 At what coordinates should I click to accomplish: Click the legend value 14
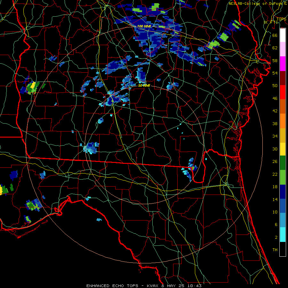click(275, 199)
